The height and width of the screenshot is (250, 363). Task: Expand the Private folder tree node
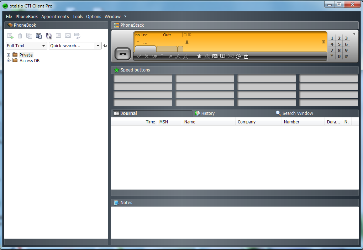click(x=8, y=55)
